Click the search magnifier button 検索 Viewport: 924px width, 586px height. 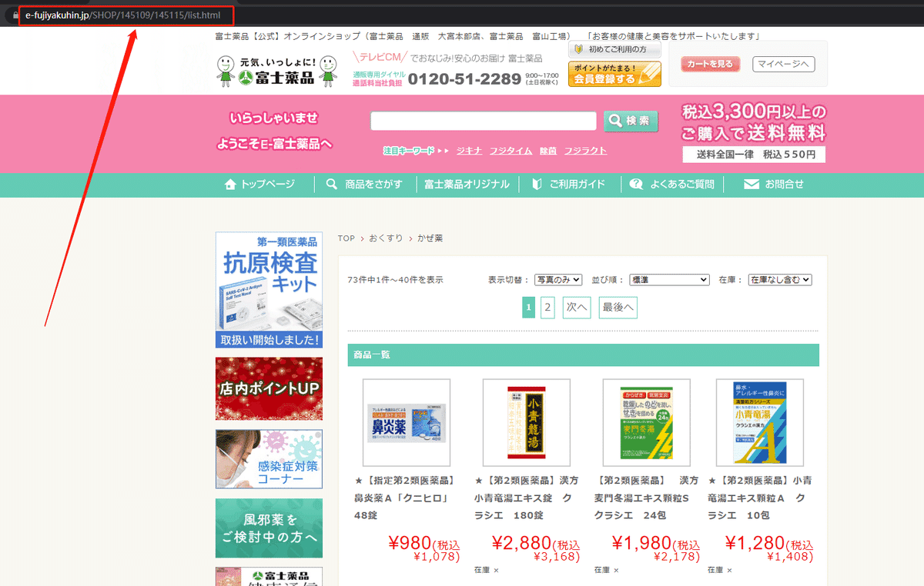pos(631,121)
